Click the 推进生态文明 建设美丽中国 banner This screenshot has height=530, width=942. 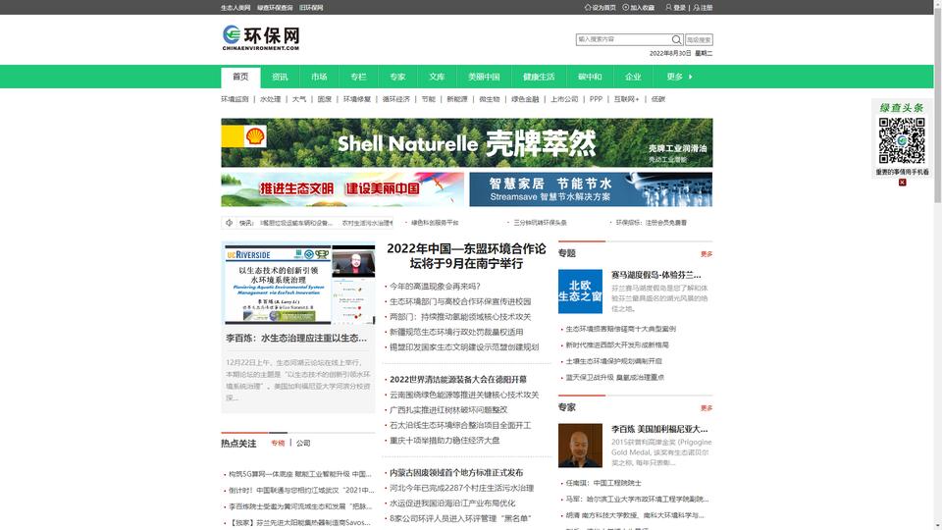[x=342, y=189]
